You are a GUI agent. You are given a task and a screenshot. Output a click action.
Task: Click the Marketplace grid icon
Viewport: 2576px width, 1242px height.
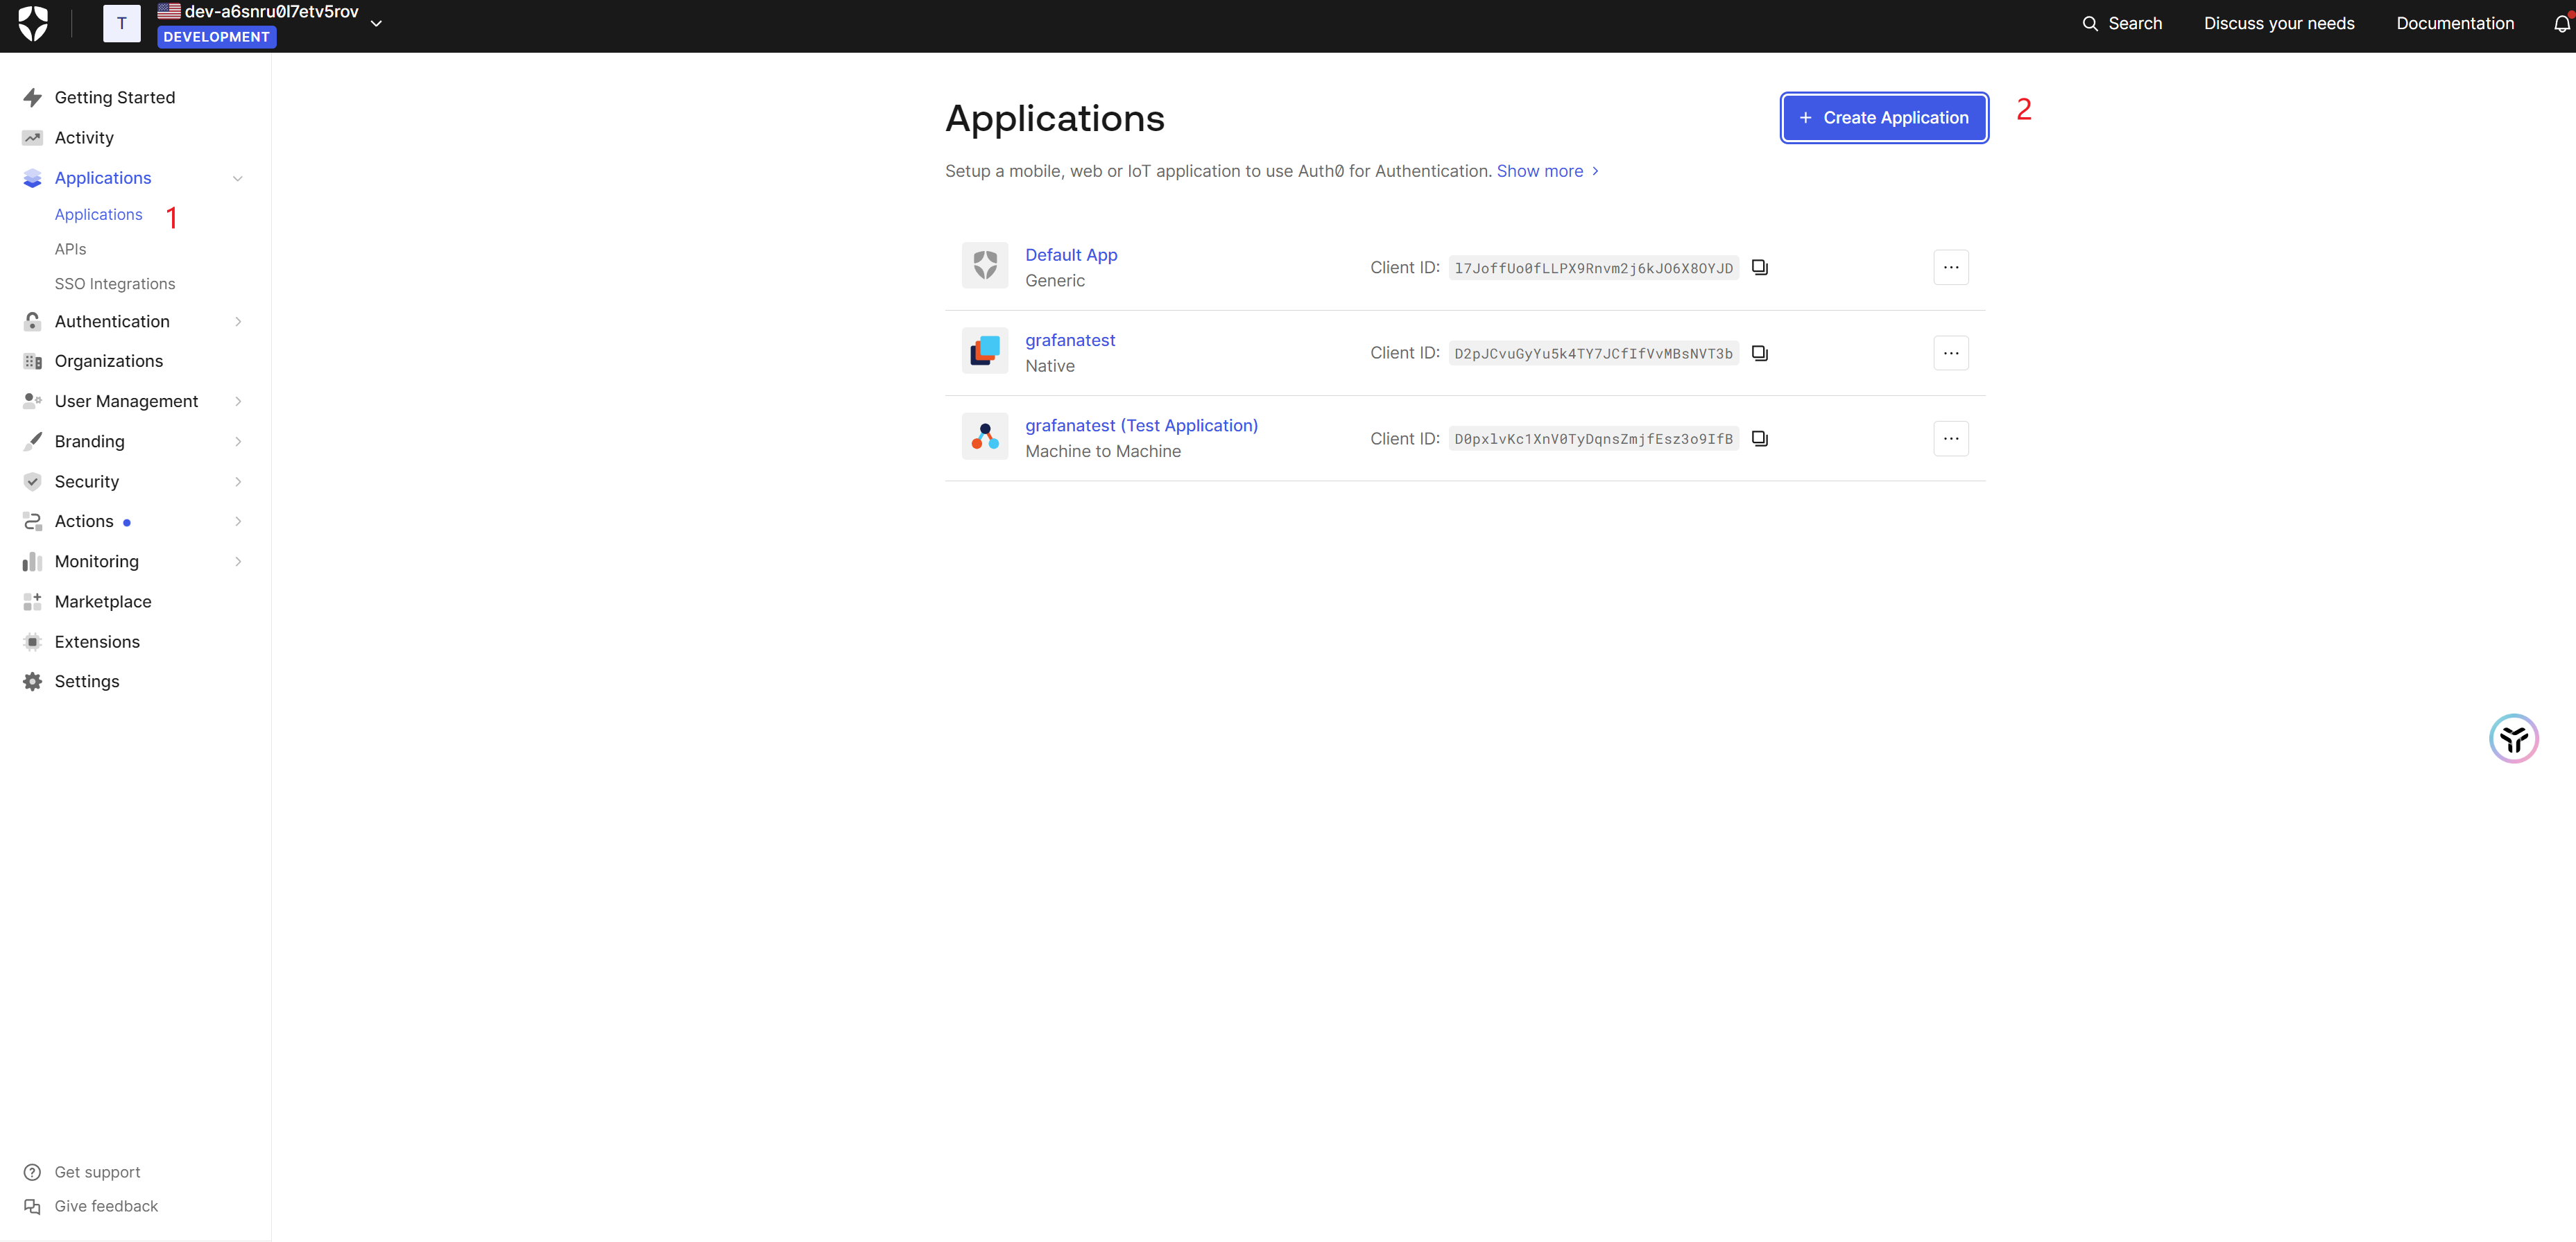click(x=32, y=601)
